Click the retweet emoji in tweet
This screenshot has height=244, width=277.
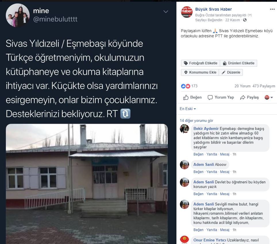click(x=125, y=114)
